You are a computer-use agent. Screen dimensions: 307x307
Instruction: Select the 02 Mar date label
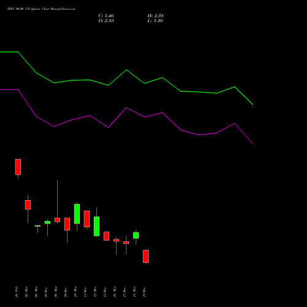pos(26,292)
